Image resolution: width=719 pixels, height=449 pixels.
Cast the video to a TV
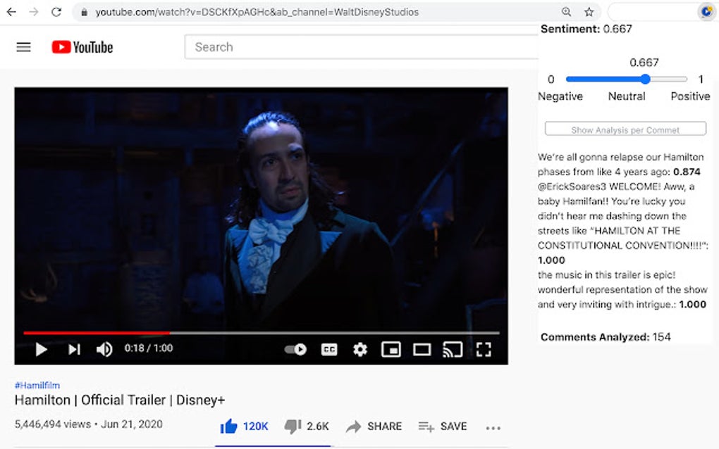pyautogui.click(x=453, y=349)
